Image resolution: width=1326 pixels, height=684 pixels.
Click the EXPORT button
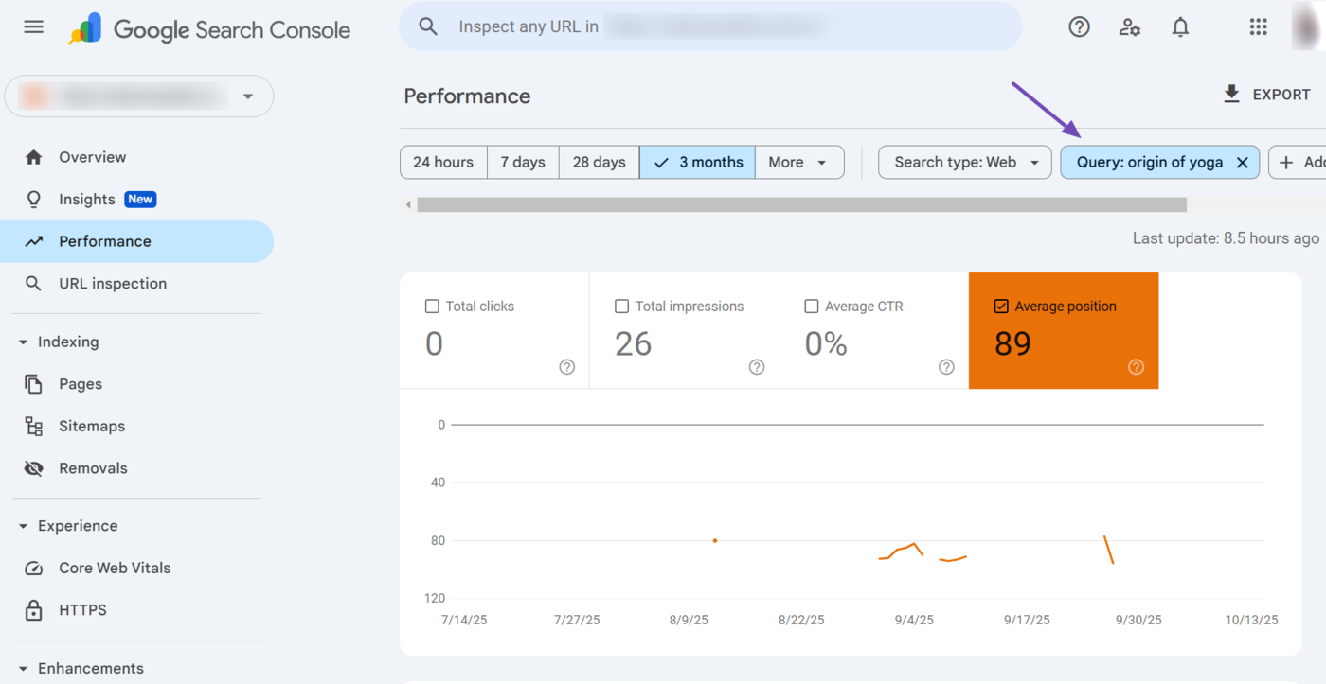point(1266,95)
